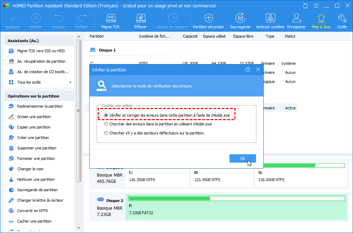
Task: Click the help icon in Vérifier la partition dialog
Action: [248, 70]
